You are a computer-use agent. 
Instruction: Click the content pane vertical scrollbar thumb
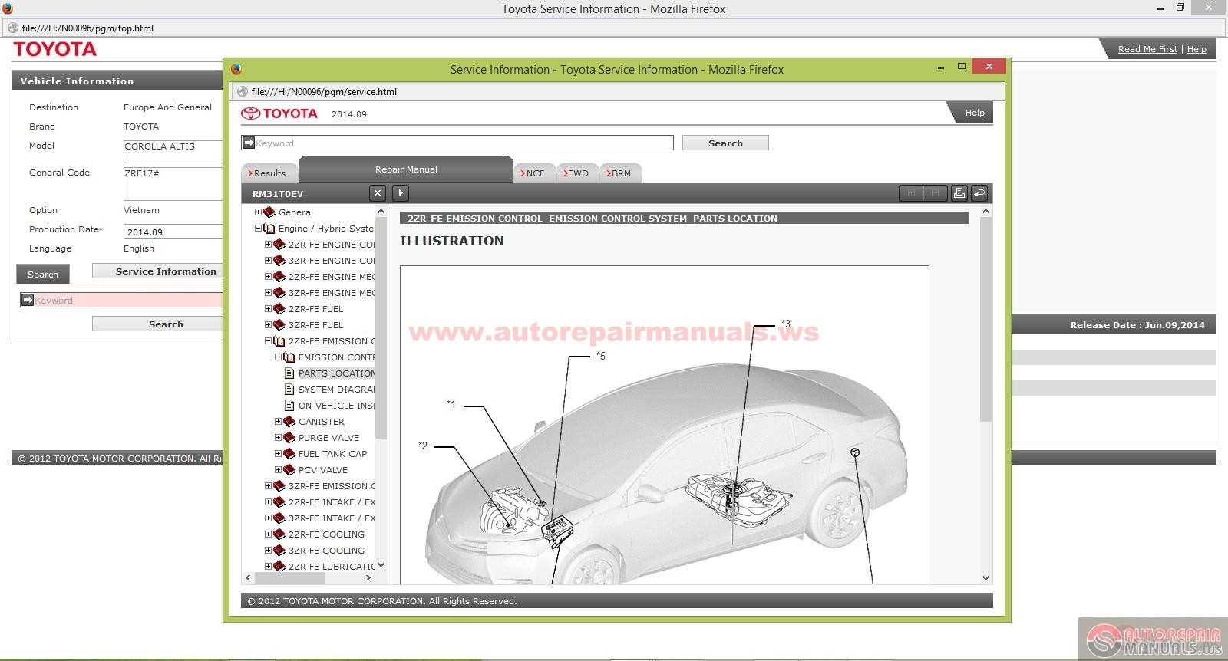pyautogui.click(x=986, y=318)
